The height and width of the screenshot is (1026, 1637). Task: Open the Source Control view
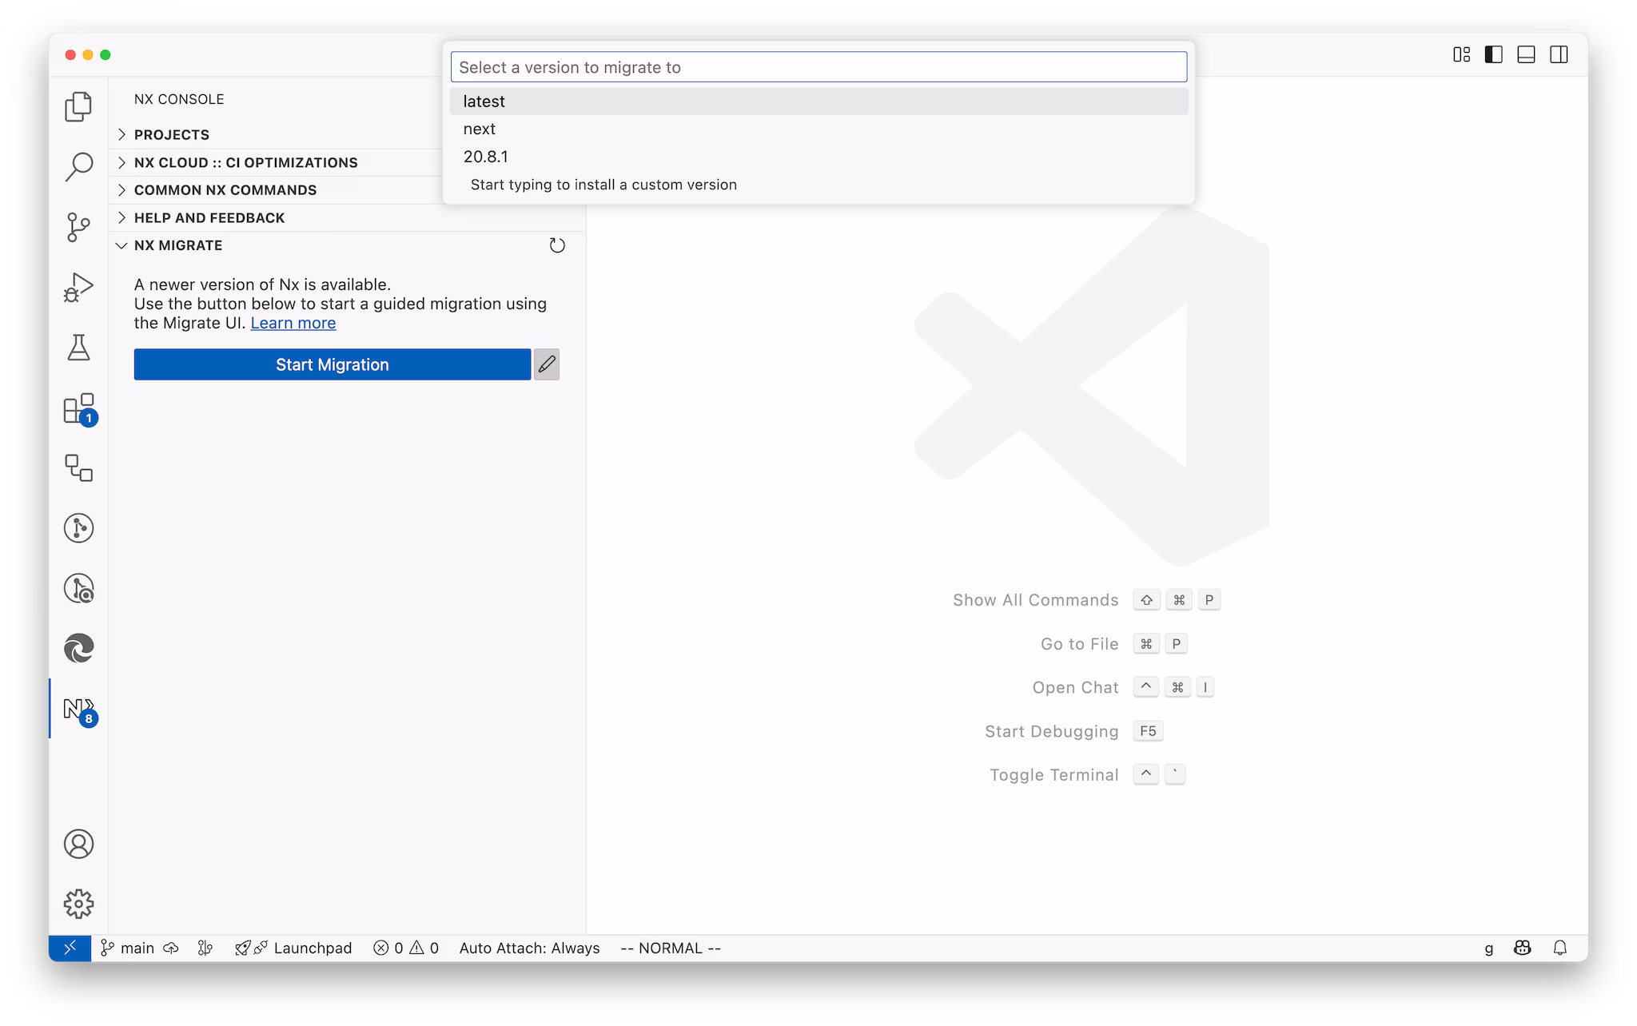[x=78, y=228]
